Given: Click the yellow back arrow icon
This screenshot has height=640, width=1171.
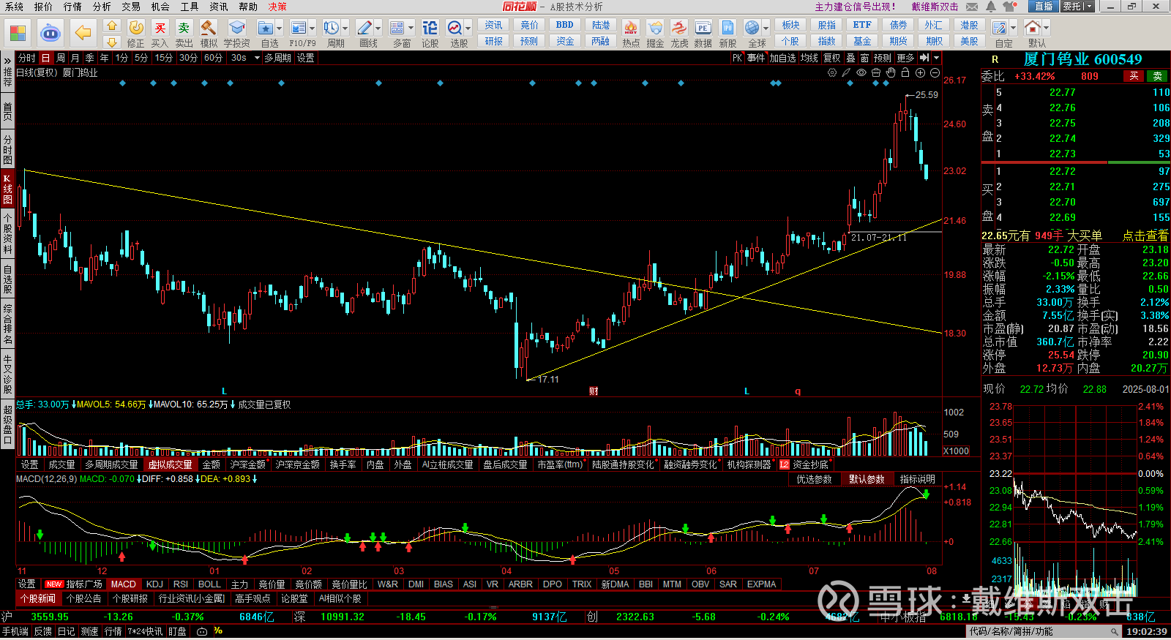Looking at the screenshot, I should pos(83,33).
